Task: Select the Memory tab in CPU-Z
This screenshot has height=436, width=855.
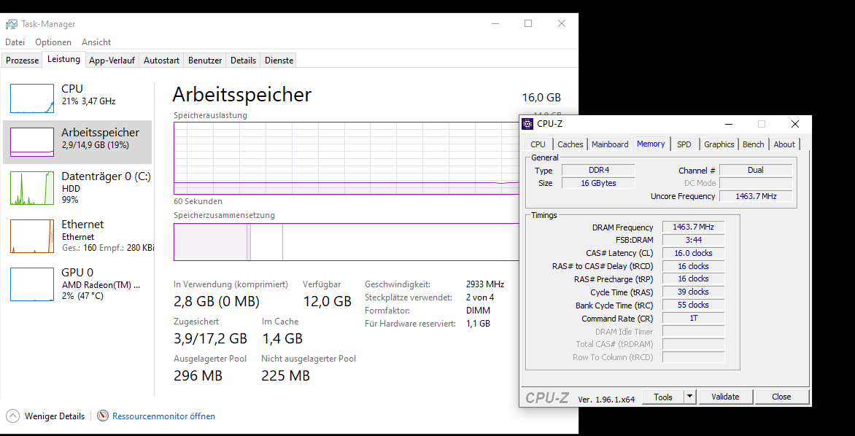Action: pos(651,144)
